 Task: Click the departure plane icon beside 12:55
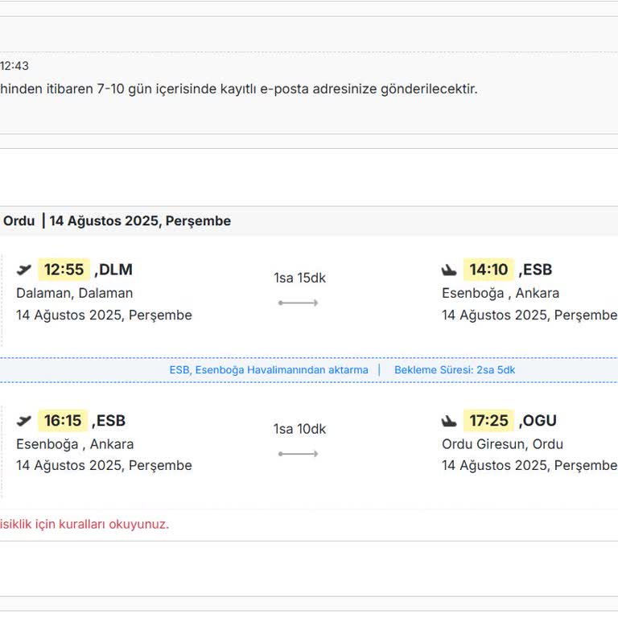[24, 270]
